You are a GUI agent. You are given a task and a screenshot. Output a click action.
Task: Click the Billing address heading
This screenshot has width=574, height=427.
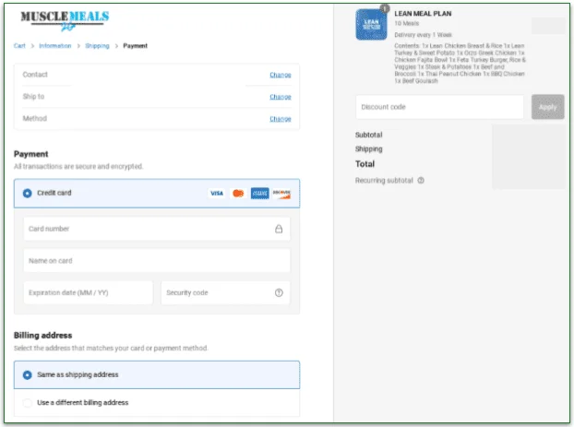(x=42, y=335)
